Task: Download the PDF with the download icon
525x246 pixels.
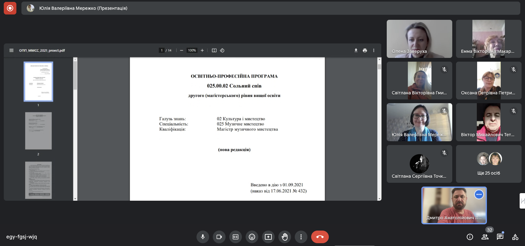Action: tap(356, 50)
